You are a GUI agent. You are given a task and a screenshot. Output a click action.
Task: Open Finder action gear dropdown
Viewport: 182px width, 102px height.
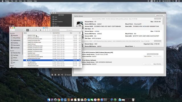point(41,30)
